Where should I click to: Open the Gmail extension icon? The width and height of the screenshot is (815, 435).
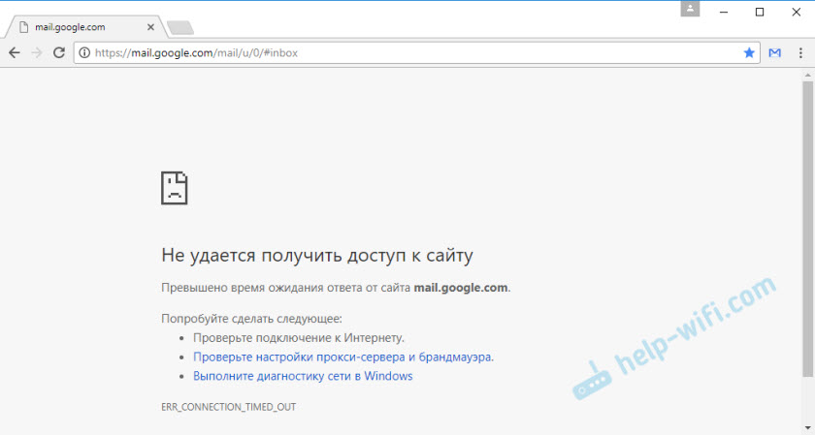(x=774, y=52)
